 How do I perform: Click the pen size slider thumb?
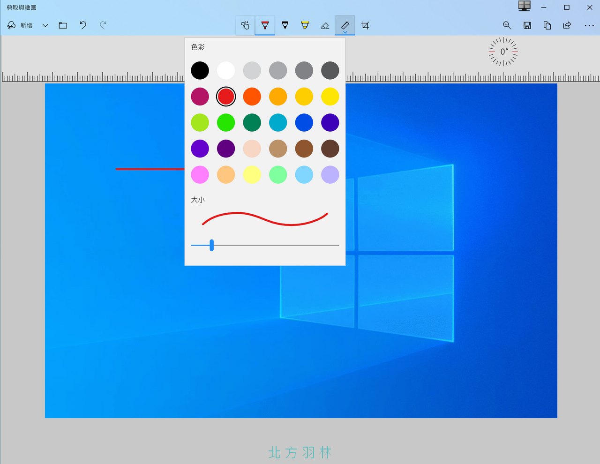(212, 245)
